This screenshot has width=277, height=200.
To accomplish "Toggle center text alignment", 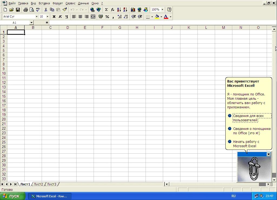I will point(80,16).
